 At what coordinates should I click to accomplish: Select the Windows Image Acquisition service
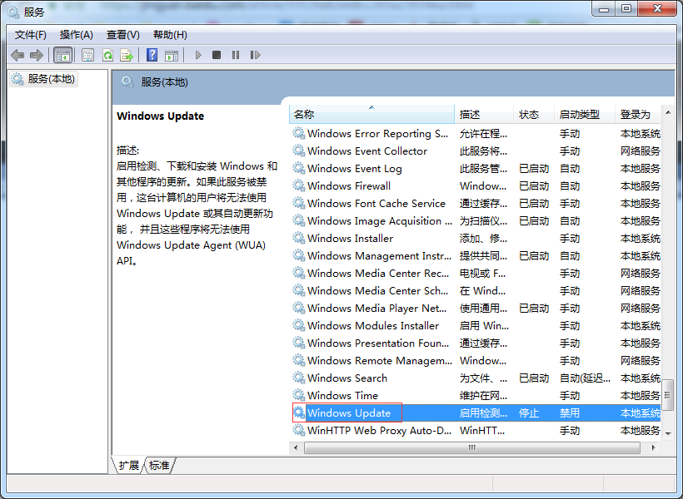[475, 221]
